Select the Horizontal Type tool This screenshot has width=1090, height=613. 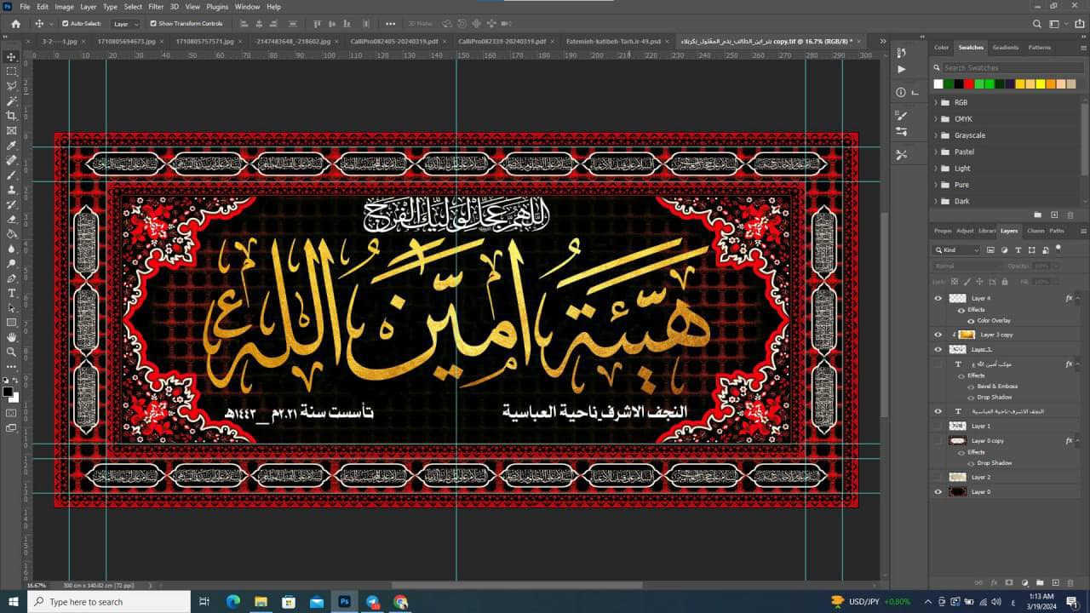coord(11,293)
